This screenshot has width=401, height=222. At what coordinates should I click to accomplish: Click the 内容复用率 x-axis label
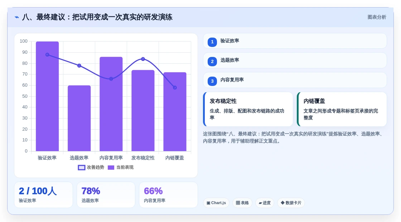[111, 158]
